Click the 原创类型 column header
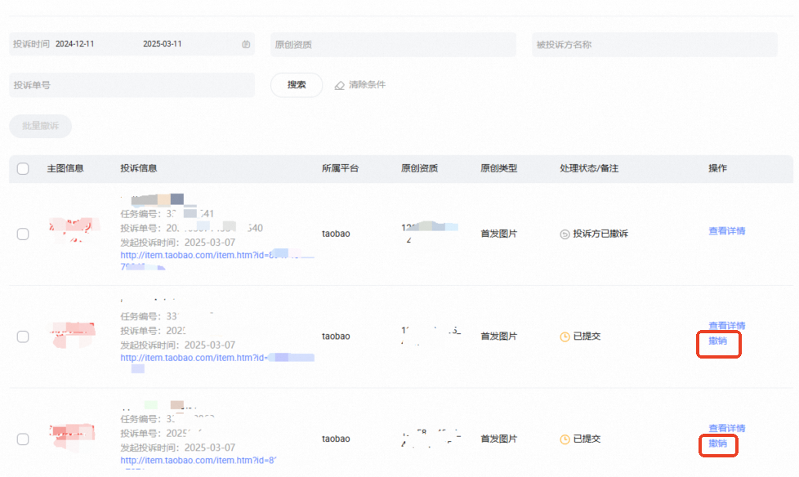Image resolution: width=799 pixels, height=477 pixels. click(499, 168)
